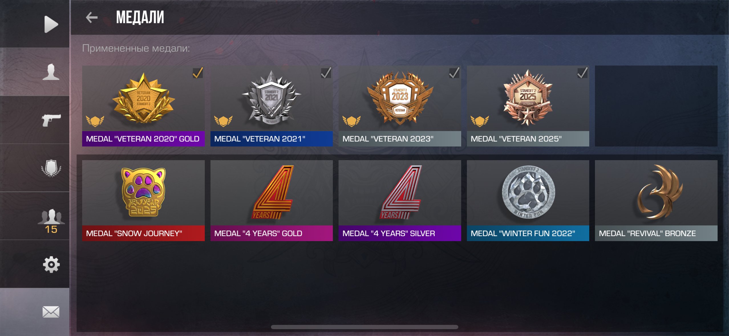The width and height of the screenshot is (729, 336).
Task: Tap the empty applied medal slot
Action: click(x=656, y=106)
